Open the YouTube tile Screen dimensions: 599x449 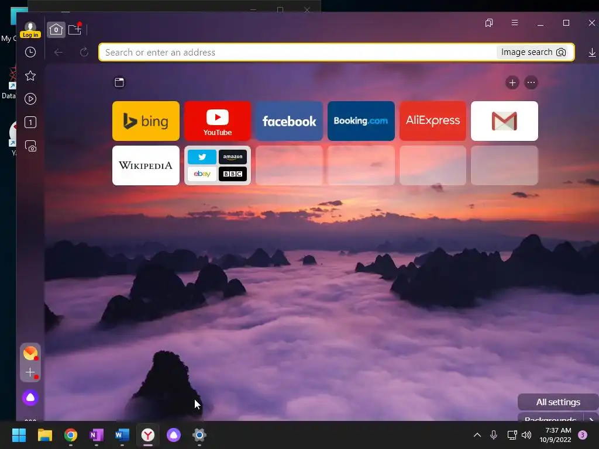pos(218,121)
